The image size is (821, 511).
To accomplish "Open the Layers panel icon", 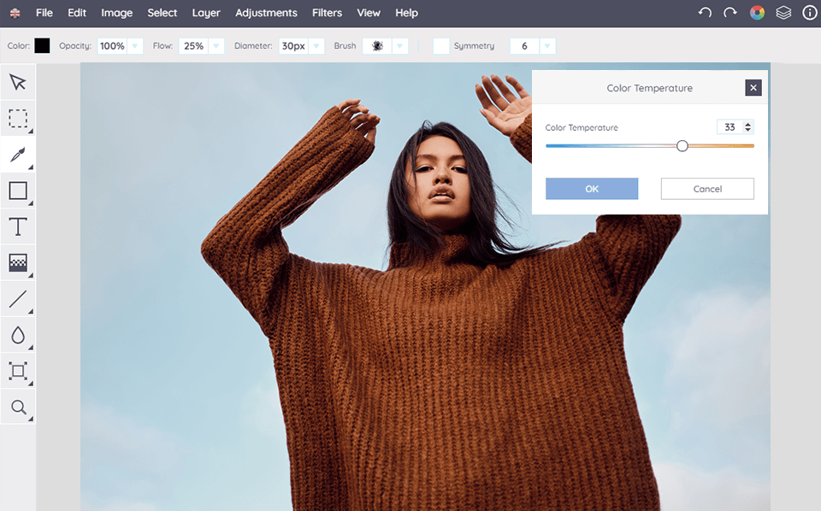I will click(783, 13).
